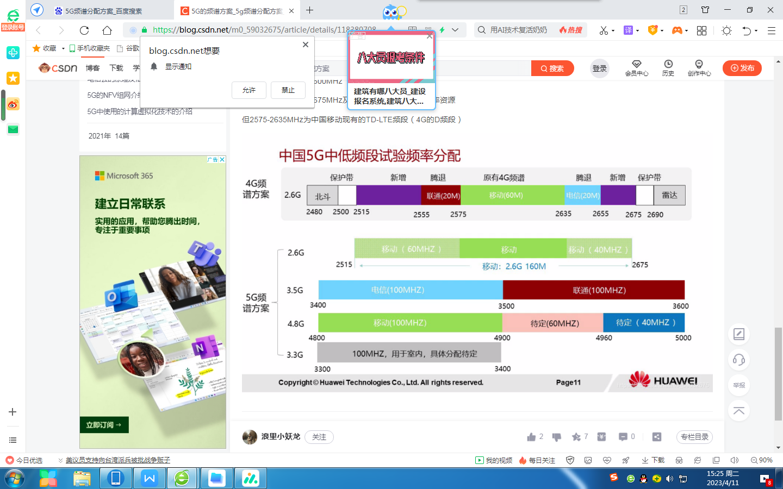Open a new tab with the plus button
This screenshot has width=783, height=489.
pos(309,10)
